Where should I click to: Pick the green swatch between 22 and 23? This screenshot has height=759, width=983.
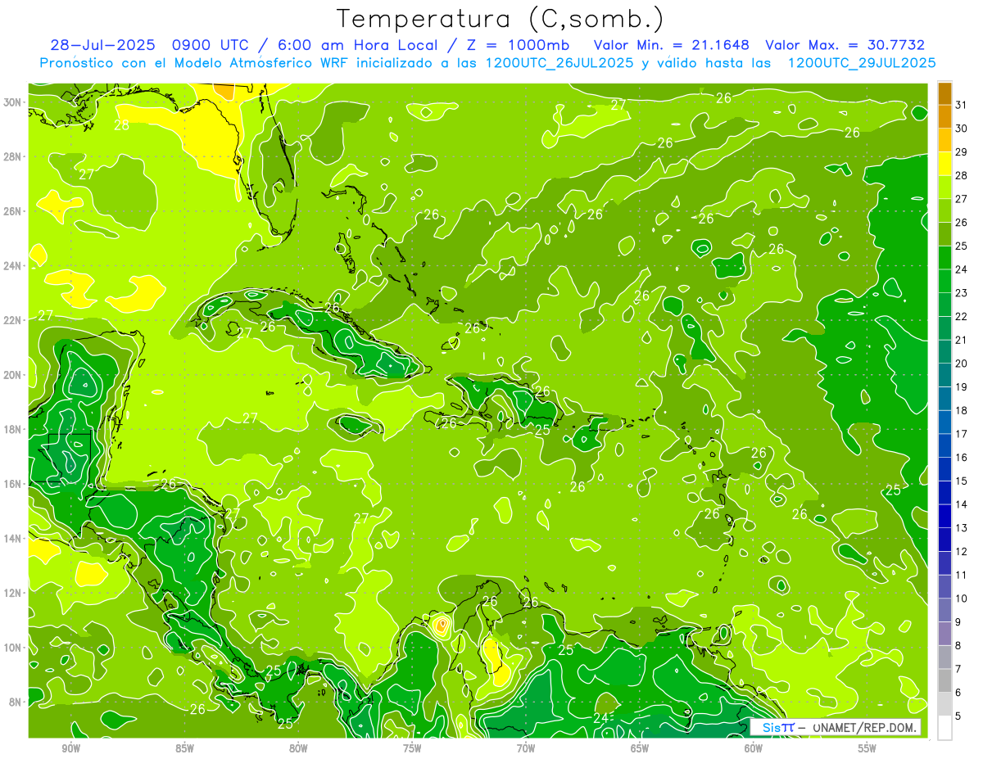(x=944, y=305)
